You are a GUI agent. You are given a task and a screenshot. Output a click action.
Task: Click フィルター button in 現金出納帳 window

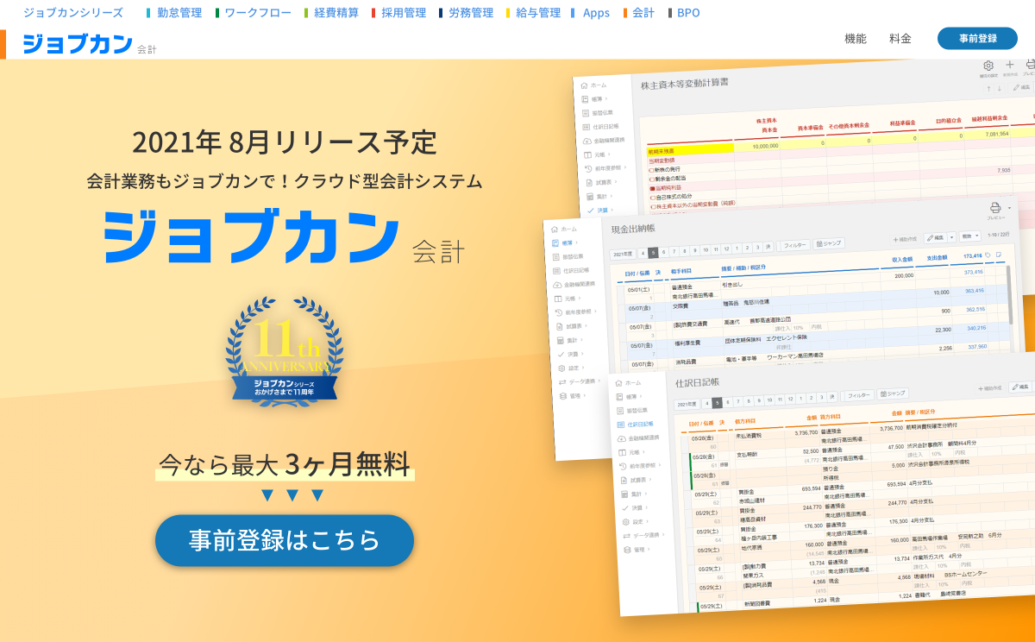(x=794, y=245)
